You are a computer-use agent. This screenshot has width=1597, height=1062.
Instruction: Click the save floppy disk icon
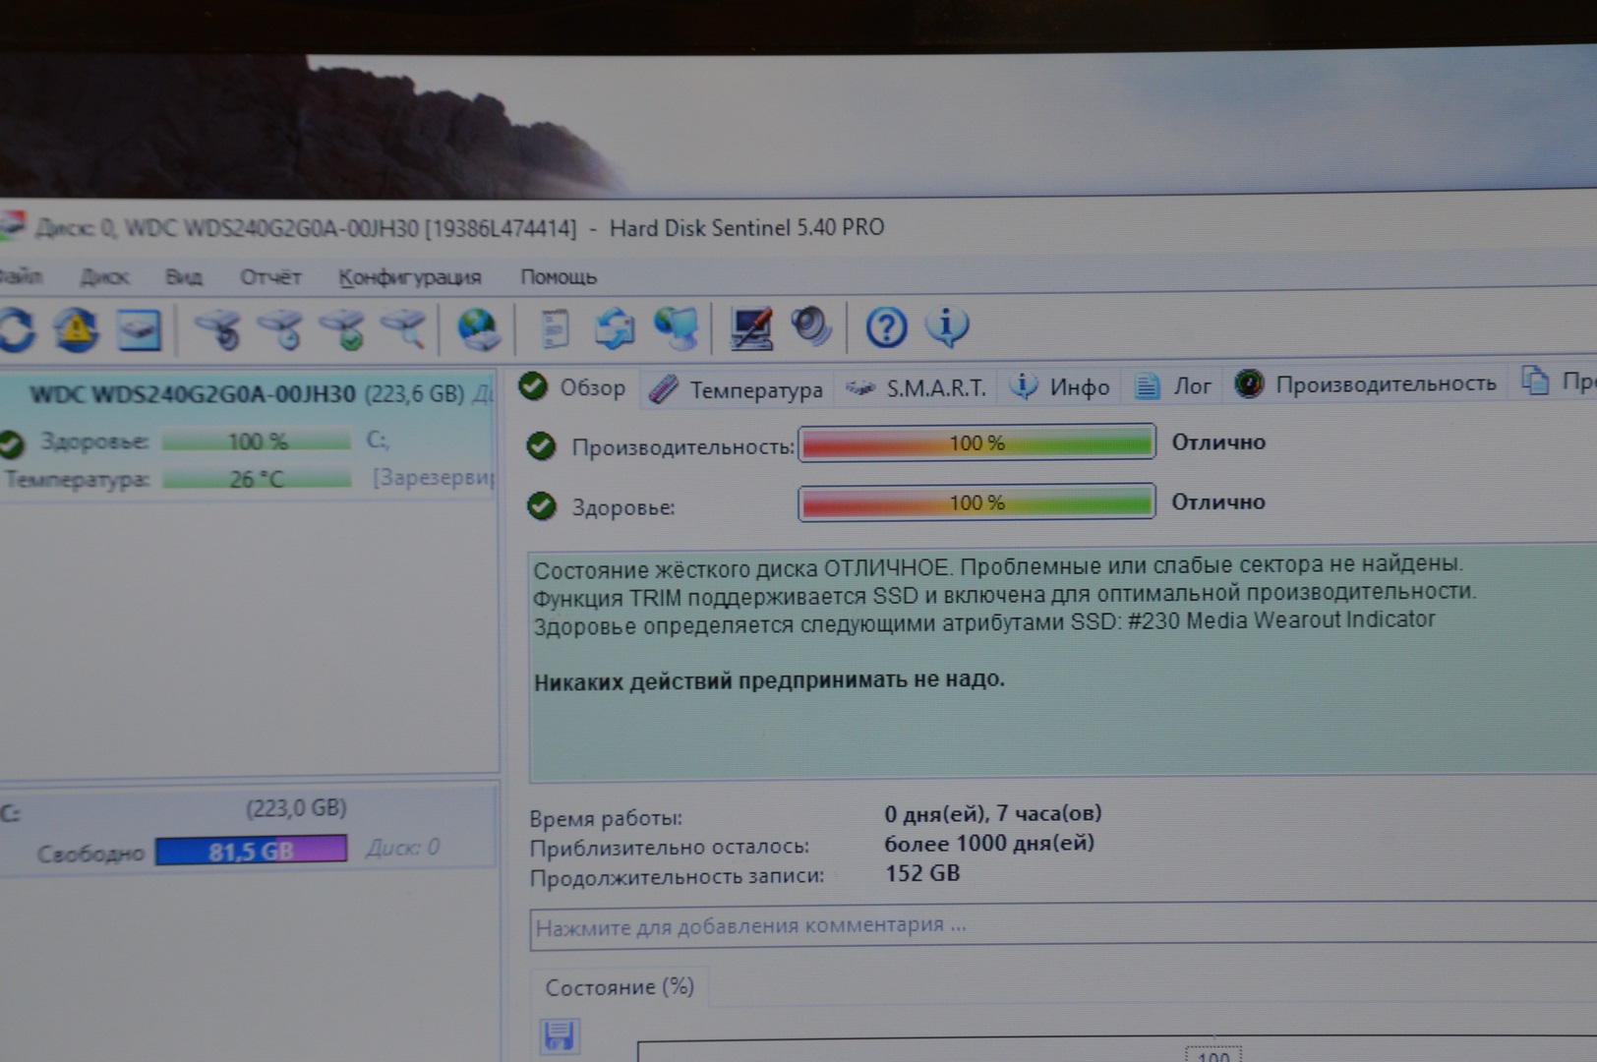561,1036
